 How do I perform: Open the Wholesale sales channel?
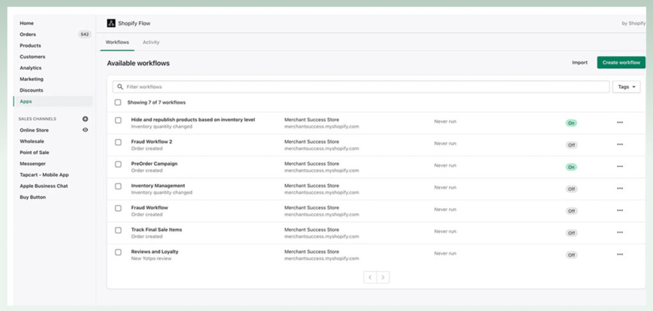[32, 142]
